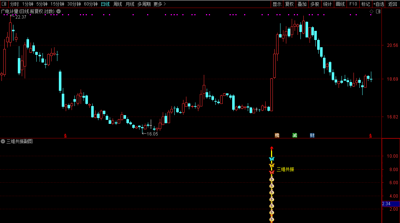
Task: Click the red S marker at right
Action: [371, 136]
